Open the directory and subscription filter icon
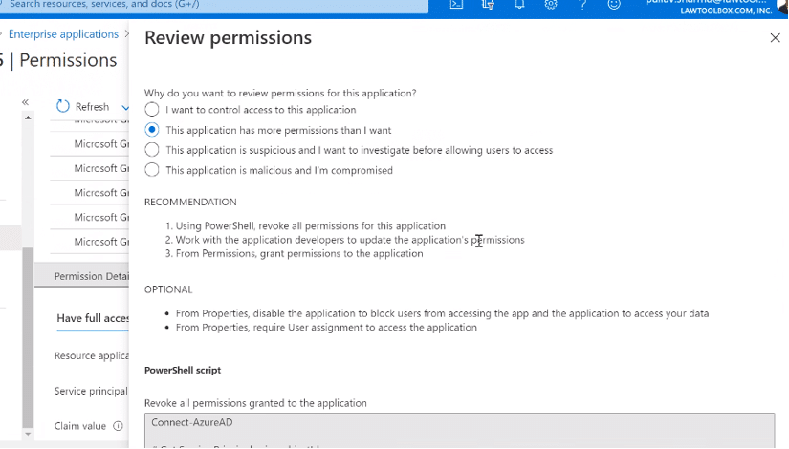 [488, 5]
